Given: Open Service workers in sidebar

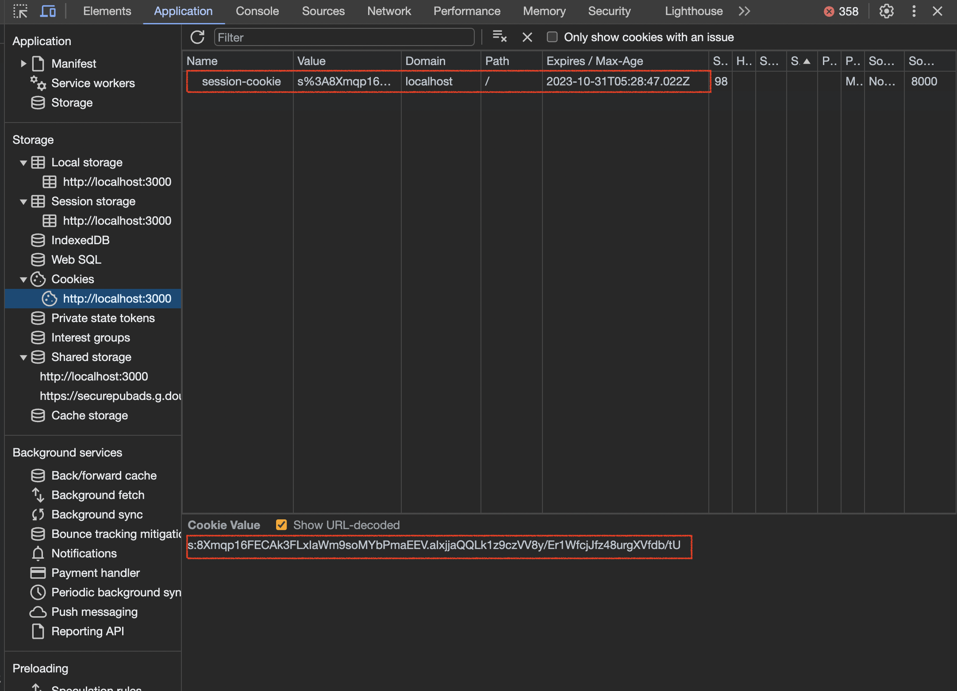Looking at the screenshot, I should click(93, 83).
